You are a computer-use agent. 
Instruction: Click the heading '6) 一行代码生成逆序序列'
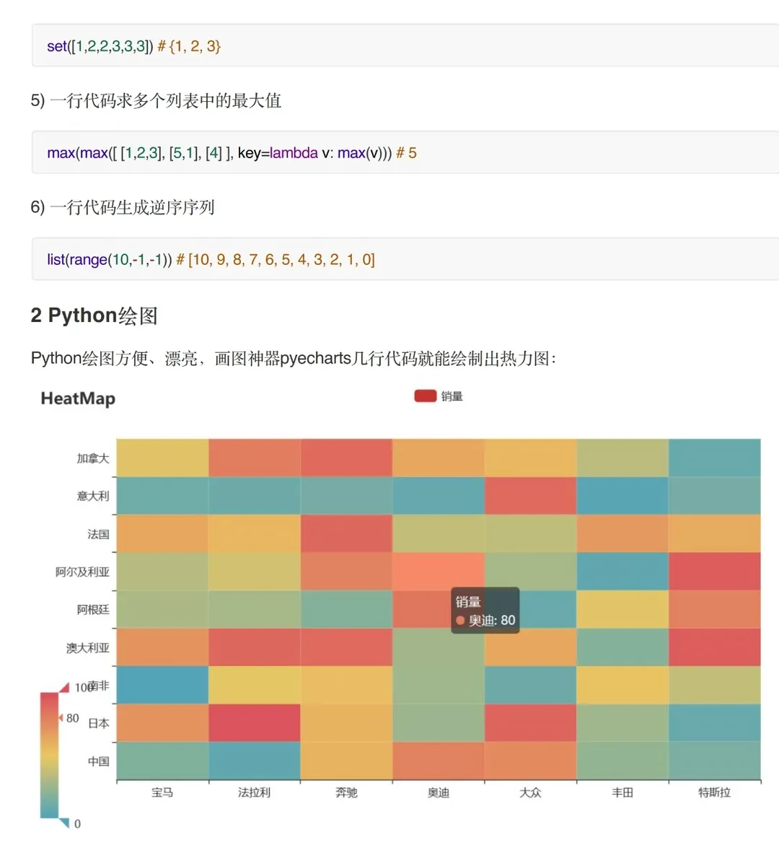[122, 206]
